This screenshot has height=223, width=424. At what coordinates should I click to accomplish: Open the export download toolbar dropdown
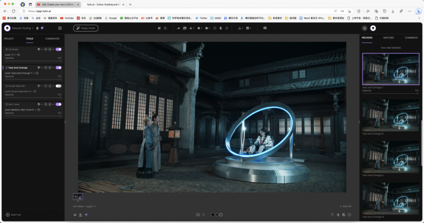tap(240, 28)
